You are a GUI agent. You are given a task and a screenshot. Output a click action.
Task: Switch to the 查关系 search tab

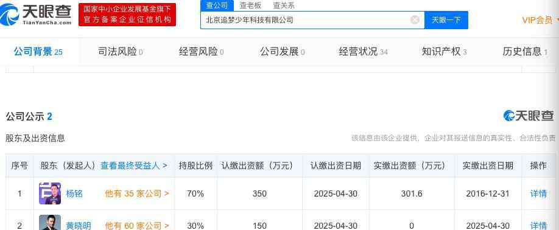tap(284, 5)
